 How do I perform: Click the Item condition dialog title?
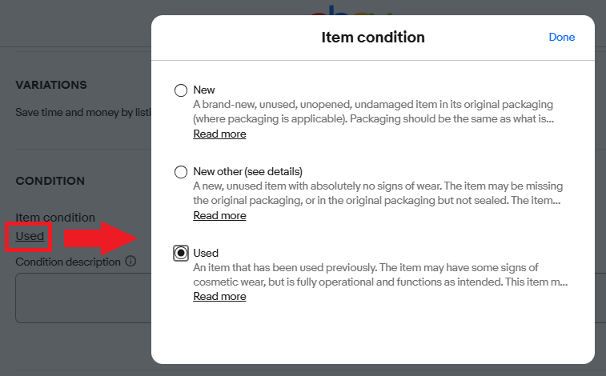coord(372,37)
